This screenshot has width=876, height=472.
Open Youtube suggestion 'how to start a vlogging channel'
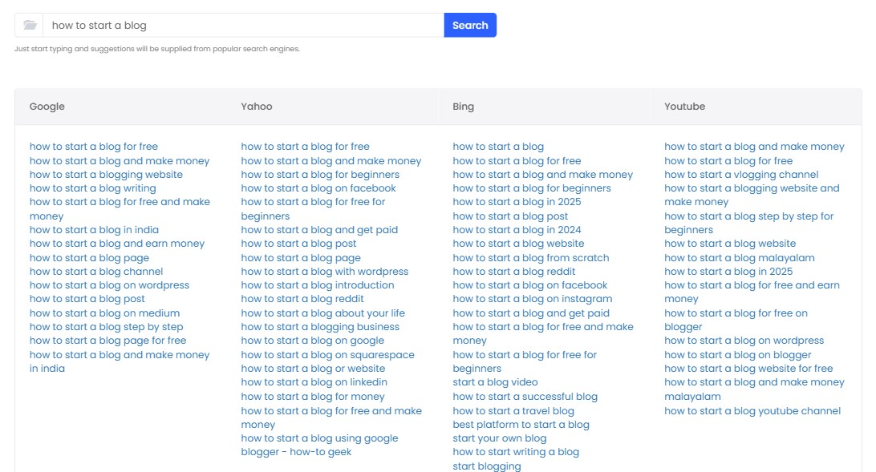click(741, 175)
